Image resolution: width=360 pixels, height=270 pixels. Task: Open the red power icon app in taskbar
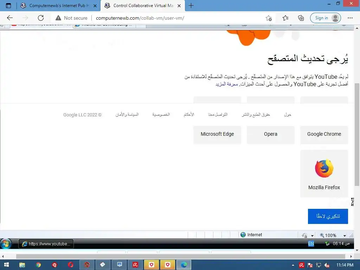coord(54,265)
